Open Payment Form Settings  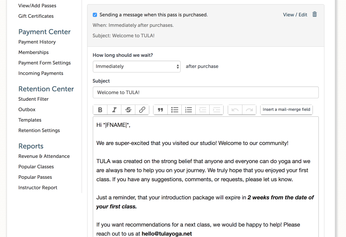45,63
